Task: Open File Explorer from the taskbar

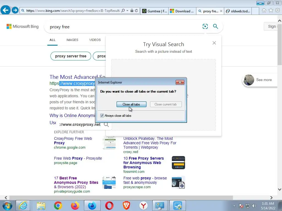Action: pos(41,206)
